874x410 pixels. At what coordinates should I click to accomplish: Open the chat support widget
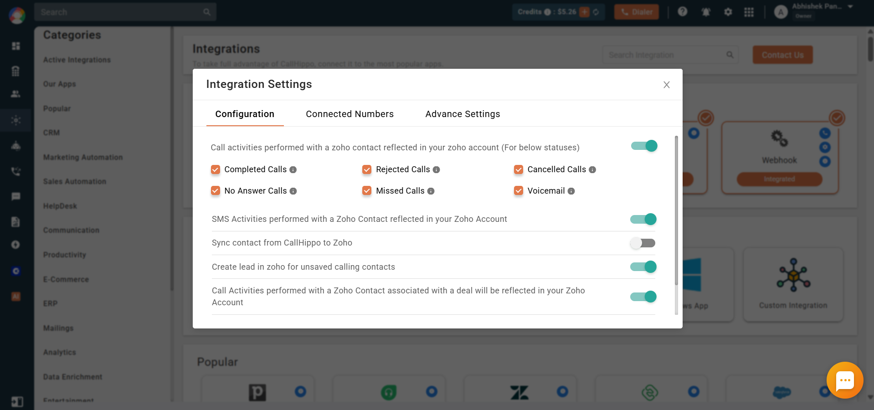pyautogui.click(x=845, y=380)
